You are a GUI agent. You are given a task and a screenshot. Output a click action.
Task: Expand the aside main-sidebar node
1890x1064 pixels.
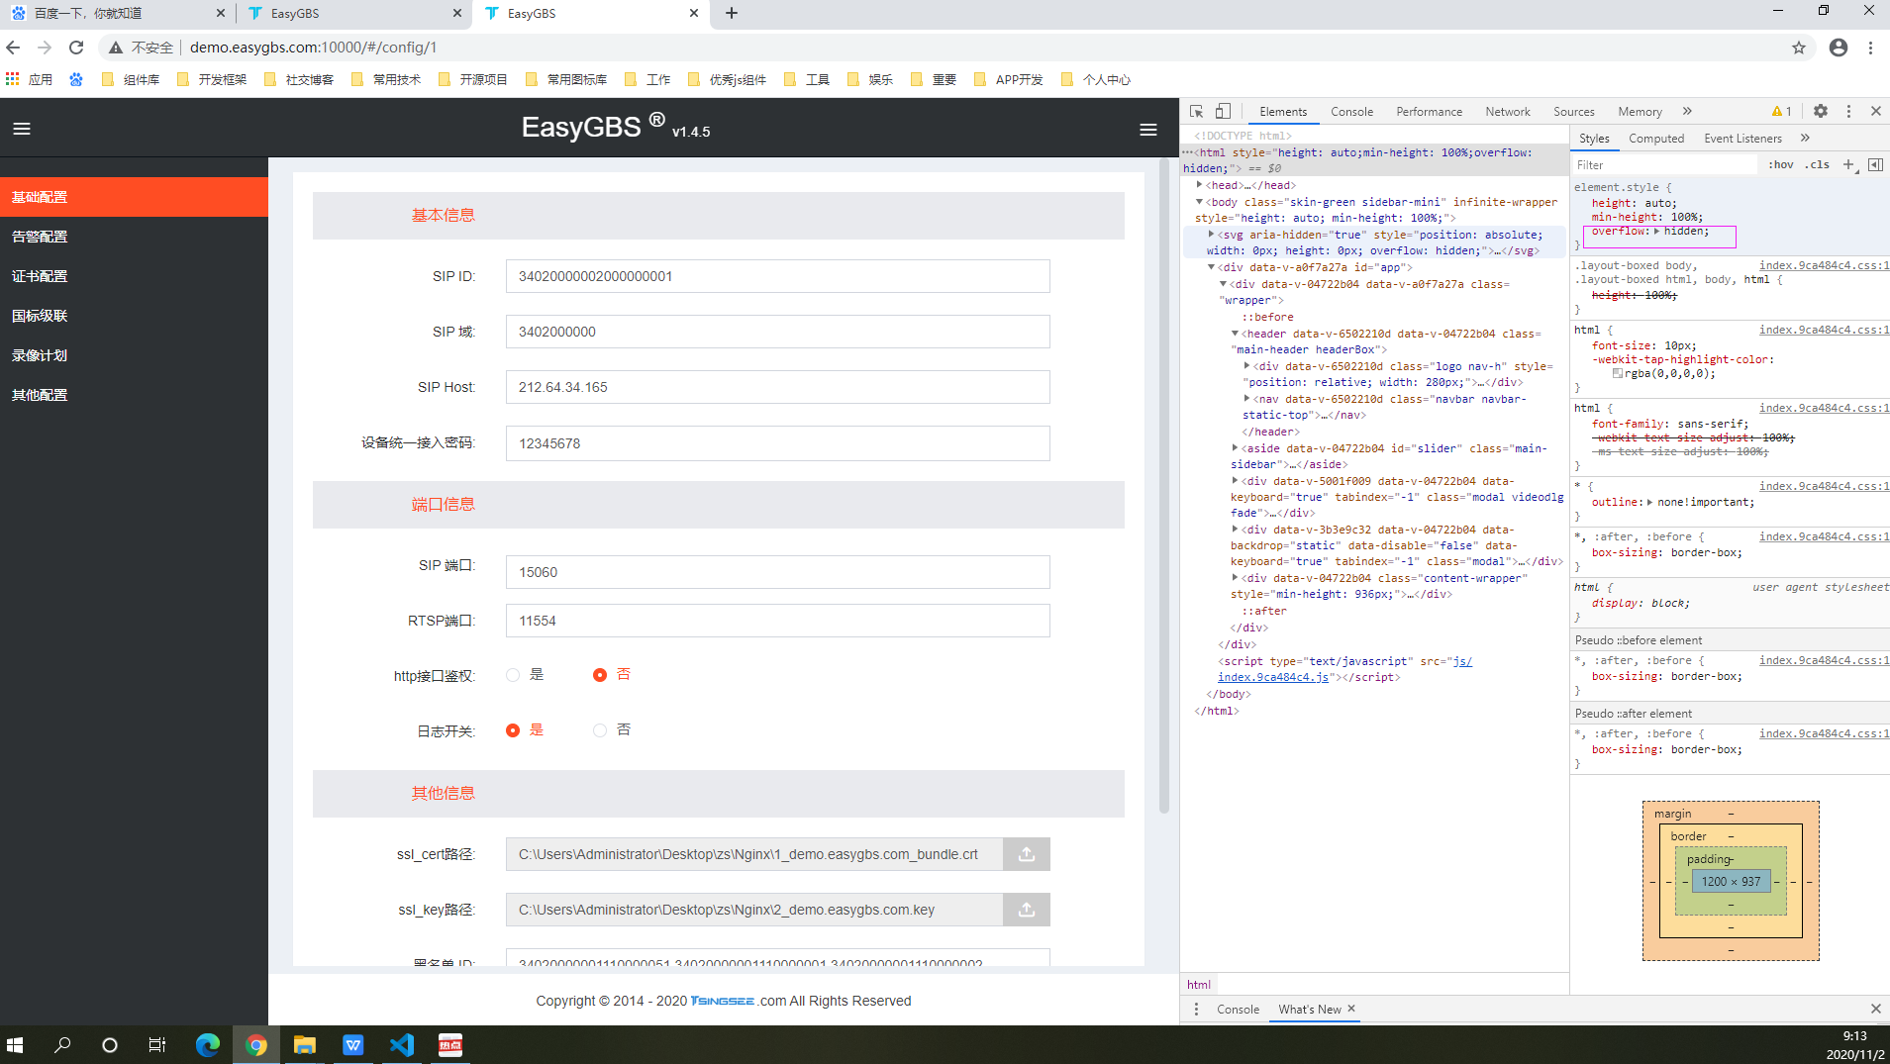[1236, 448]
